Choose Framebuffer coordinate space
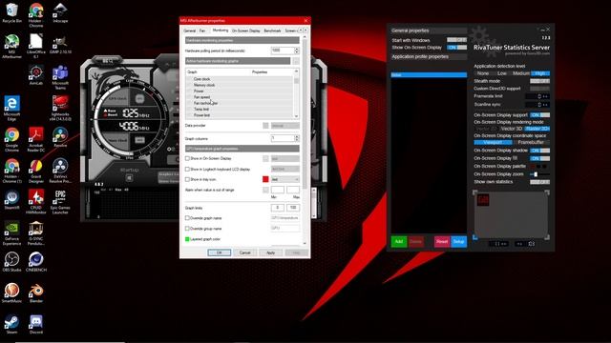The width and height of the screenshot is (611, 343). click(531, 142)
